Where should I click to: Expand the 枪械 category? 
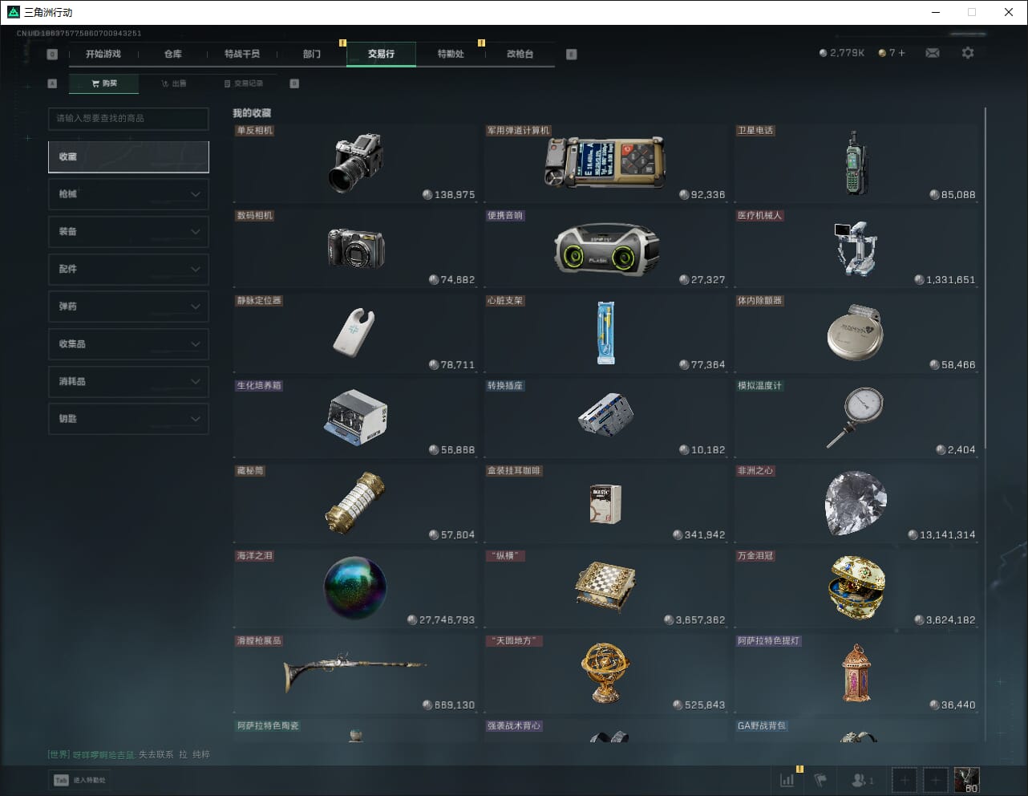128,194
